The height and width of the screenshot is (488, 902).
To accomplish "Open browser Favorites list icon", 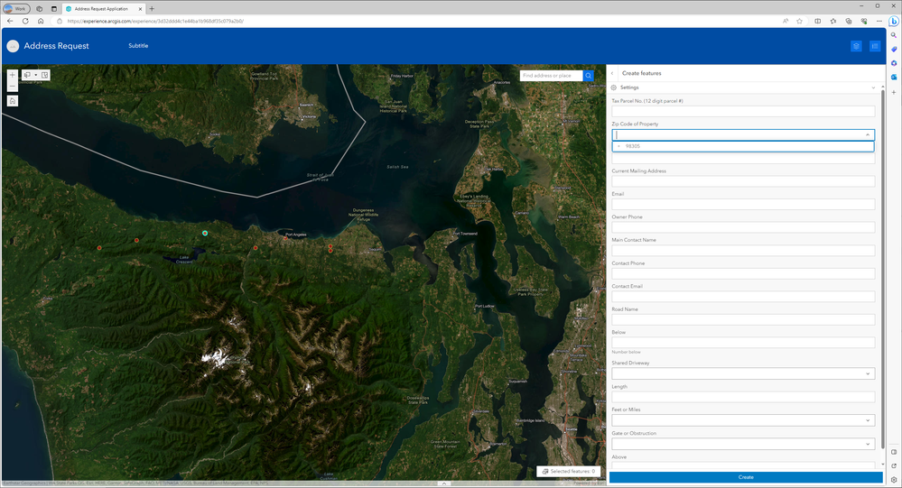I will point(833,22).
